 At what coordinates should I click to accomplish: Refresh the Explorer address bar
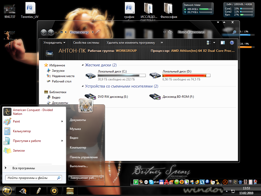170,32
